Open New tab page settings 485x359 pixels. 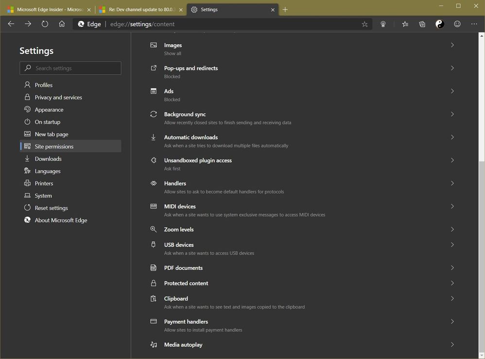point(70,134)
